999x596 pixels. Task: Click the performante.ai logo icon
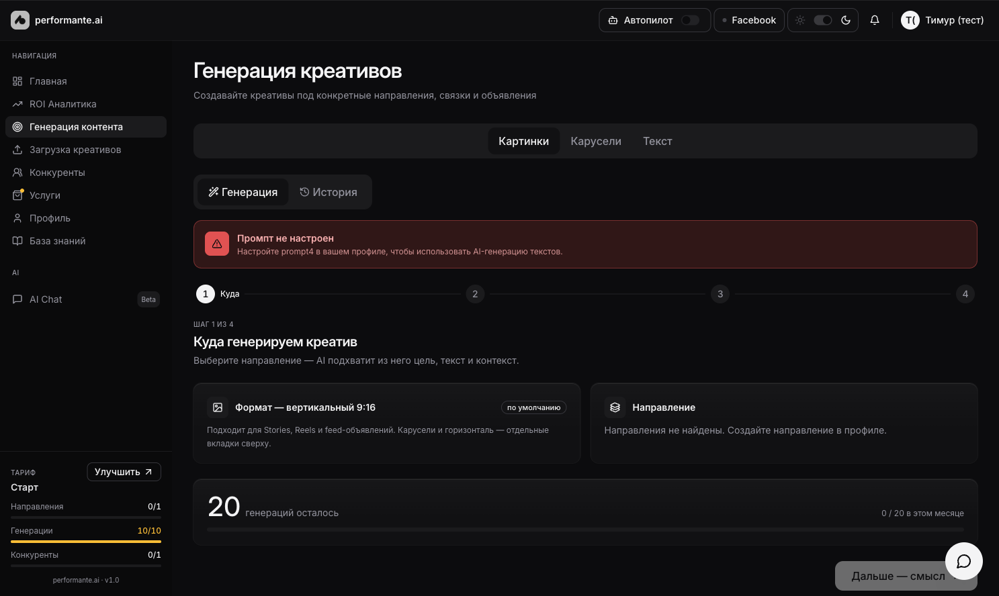tap(20, 20)
